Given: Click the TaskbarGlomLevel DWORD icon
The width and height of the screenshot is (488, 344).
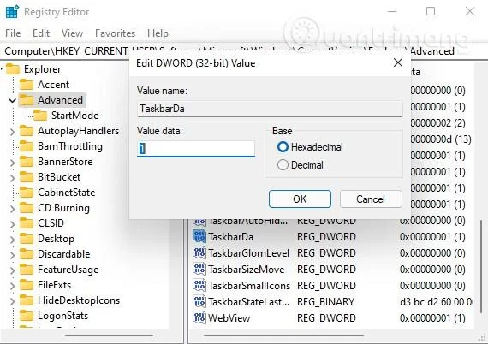Looking at the screenshot, I should point(199,253).
